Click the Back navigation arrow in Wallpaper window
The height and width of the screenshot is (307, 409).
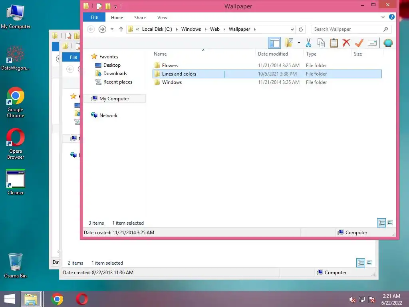click(x=91, y=29)
